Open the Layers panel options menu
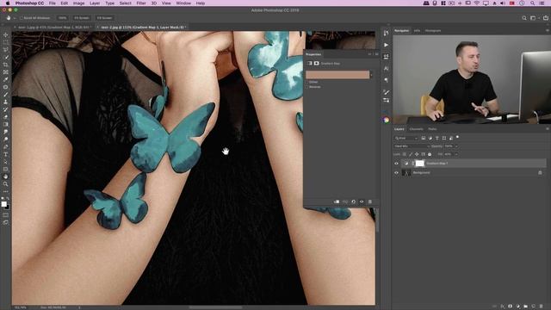Image resolution: width=551 pixels, height=310 pixels. 548,129
